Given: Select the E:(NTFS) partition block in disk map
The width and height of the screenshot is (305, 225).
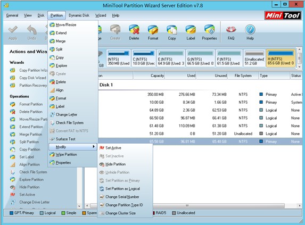Looking at the screenshot, I should click(171, 58).
